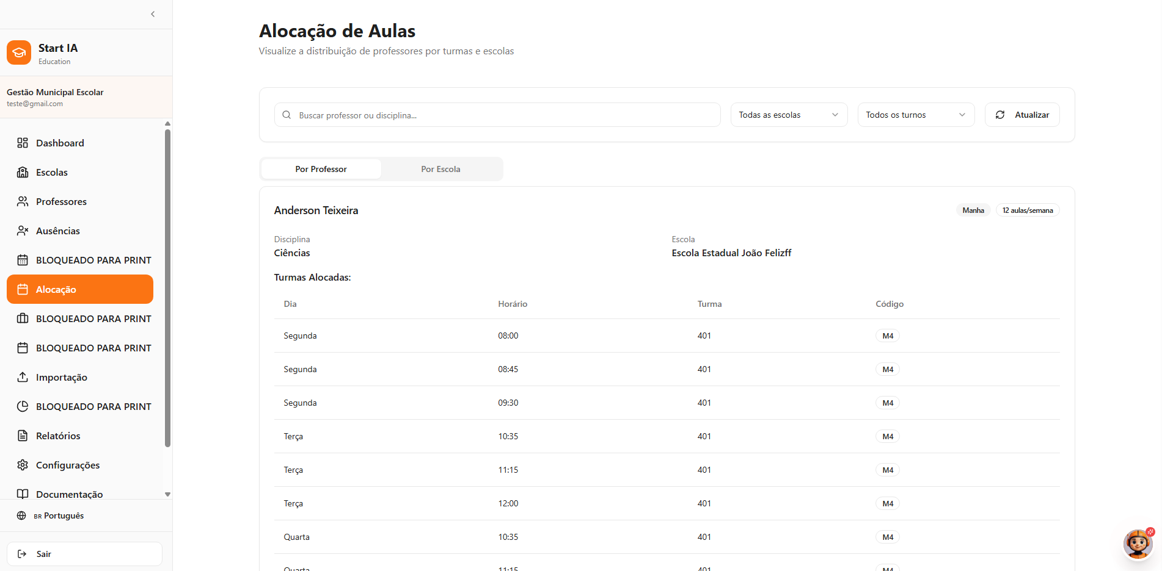Click the Importação upload icon

(x=23, y=377)
